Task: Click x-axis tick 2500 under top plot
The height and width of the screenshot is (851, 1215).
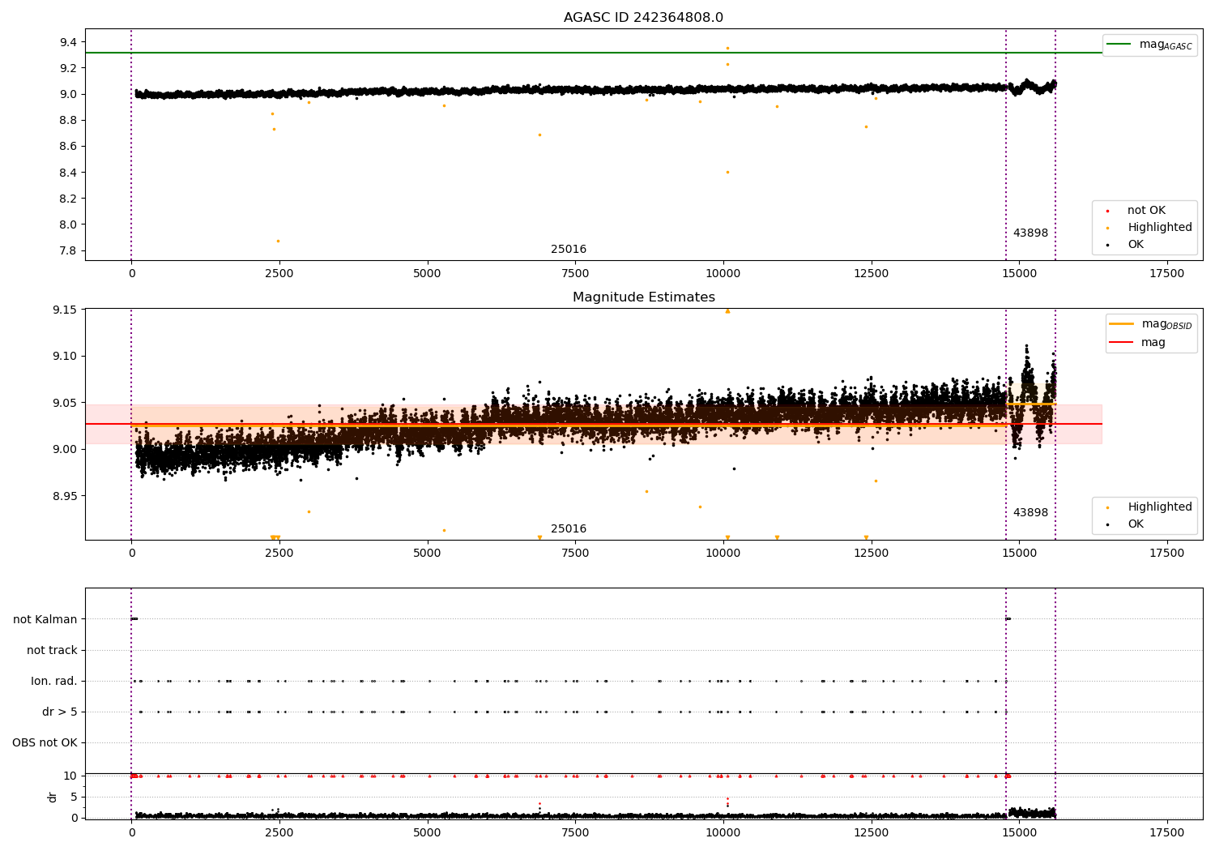Action: [279, 274]
